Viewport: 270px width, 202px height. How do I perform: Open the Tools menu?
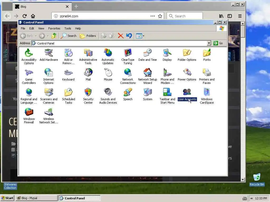pyautogui.click(x=68, y=28)
